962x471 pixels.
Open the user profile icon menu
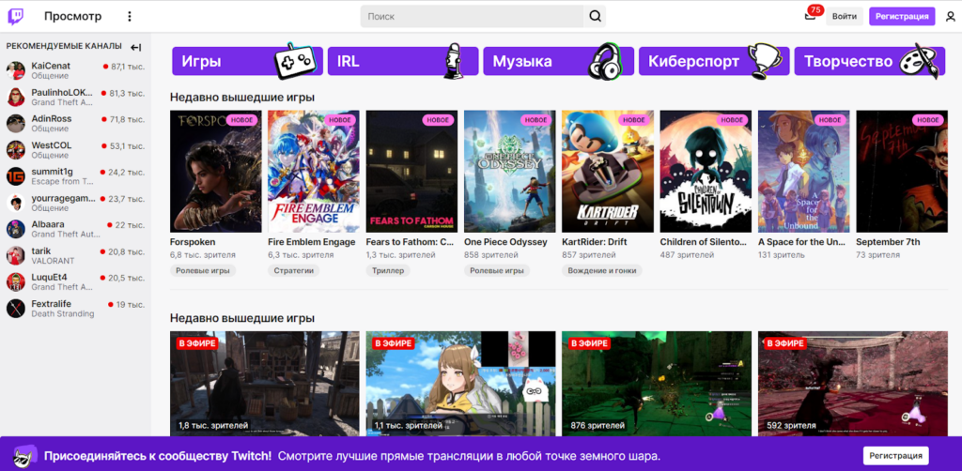(950, 16)
